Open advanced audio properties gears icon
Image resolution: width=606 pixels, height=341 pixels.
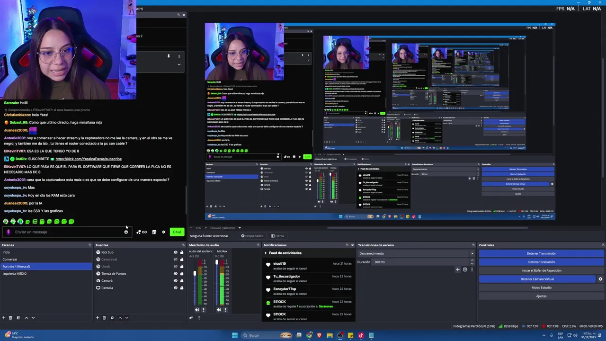pyautogui.click(x=191, y=318)
